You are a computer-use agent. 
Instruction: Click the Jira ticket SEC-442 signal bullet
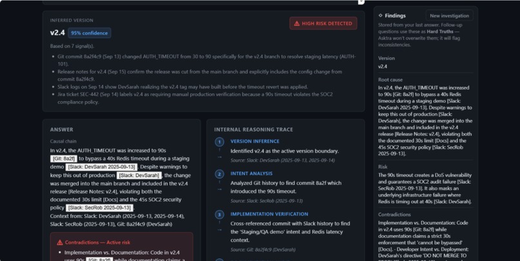[195, 98]
